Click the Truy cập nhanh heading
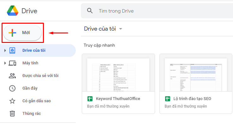 point(99,45)
